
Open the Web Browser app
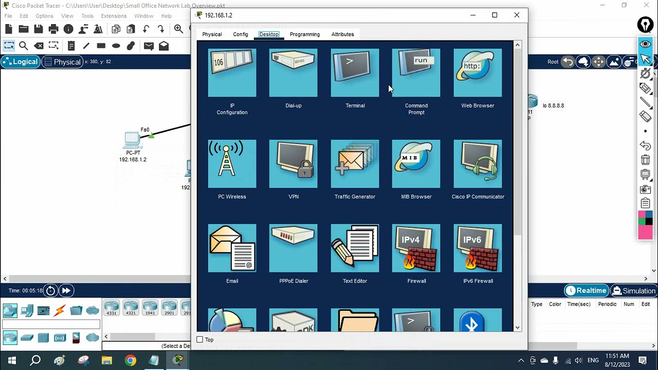pos(478,73)
